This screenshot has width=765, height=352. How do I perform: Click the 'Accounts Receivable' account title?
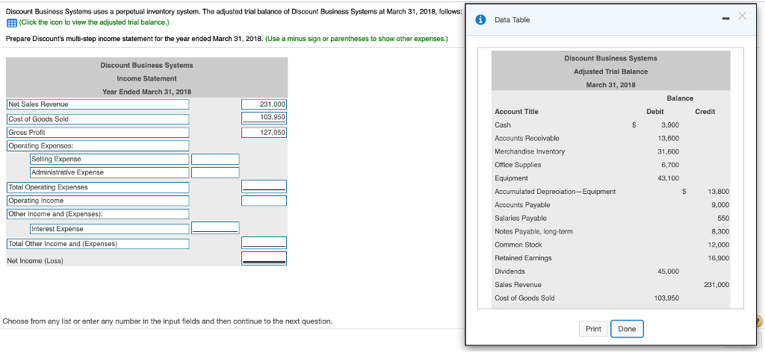[527, 138]
